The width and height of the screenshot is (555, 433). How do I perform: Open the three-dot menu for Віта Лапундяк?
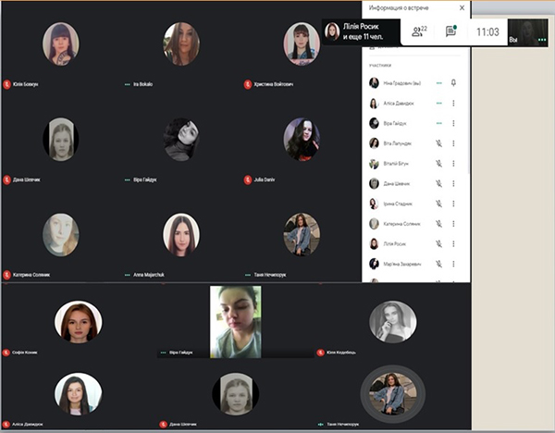(x=453, y=143)
